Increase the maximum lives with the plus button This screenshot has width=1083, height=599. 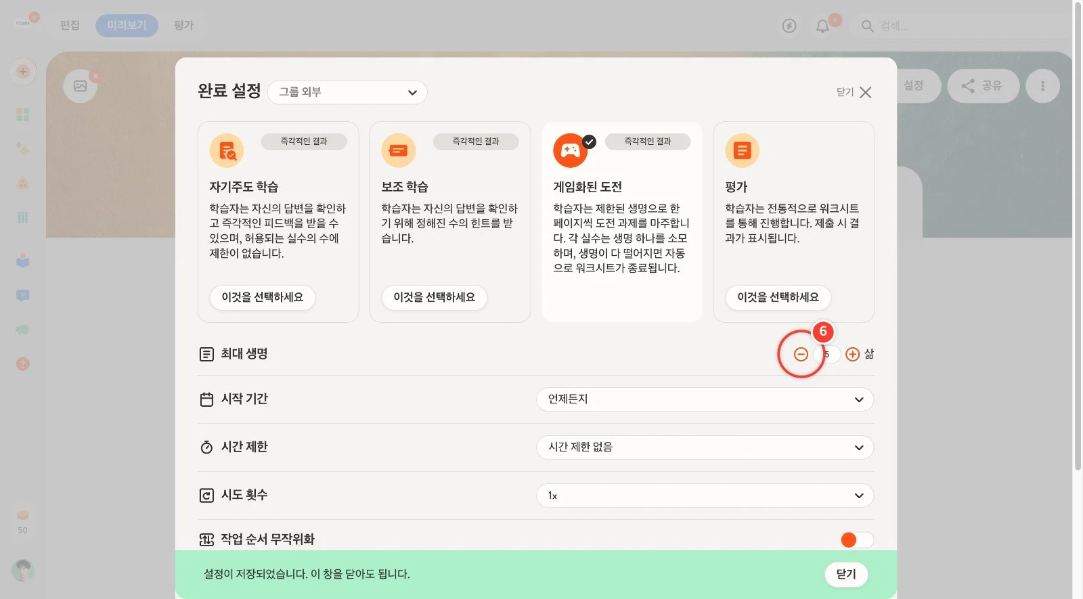point(853,354)
